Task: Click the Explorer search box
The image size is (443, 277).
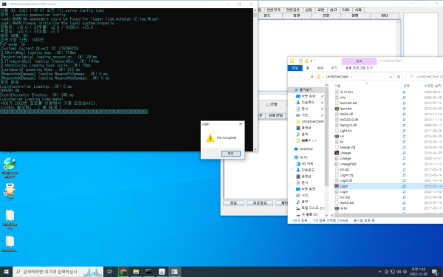Action: [x=425, y=77]
